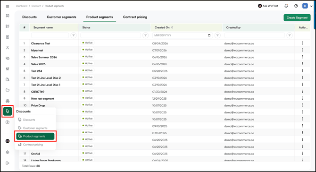Switch to the Contract pricing tab
Image resolution: width=316 pixels, height=172 pixels.
click(135, 17)
